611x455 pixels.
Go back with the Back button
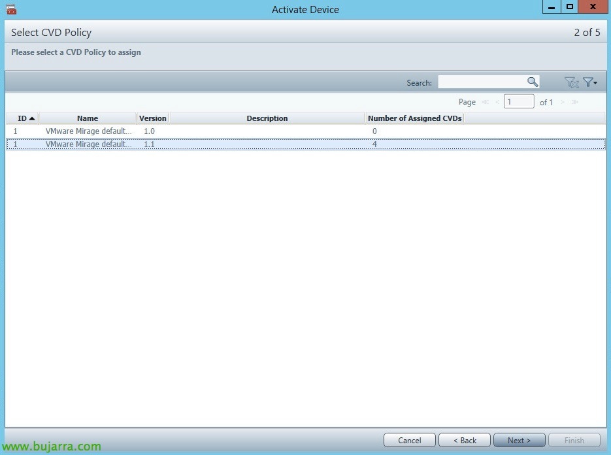pos(465,440)
